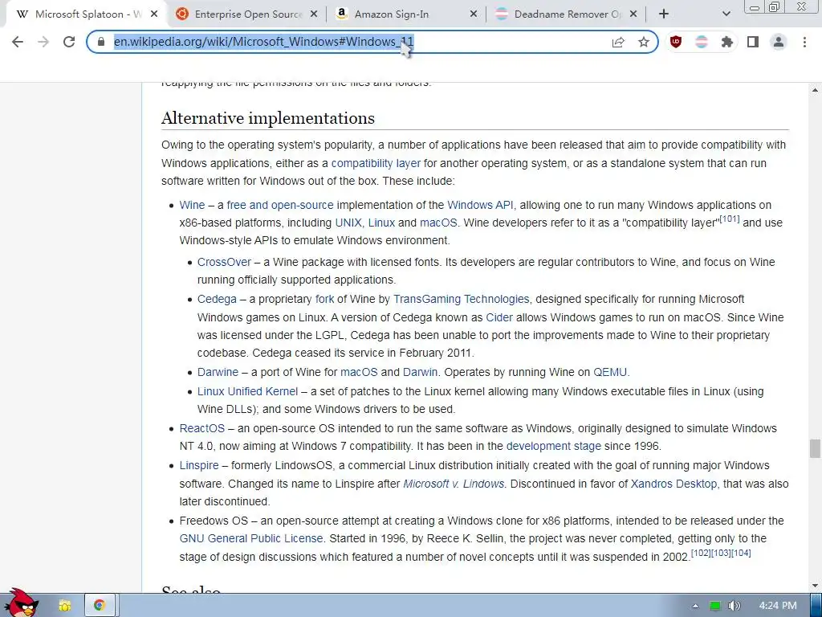Screen dimensions: 822x617
Task: Open the Wine article link
Action: tap(192, 205)
